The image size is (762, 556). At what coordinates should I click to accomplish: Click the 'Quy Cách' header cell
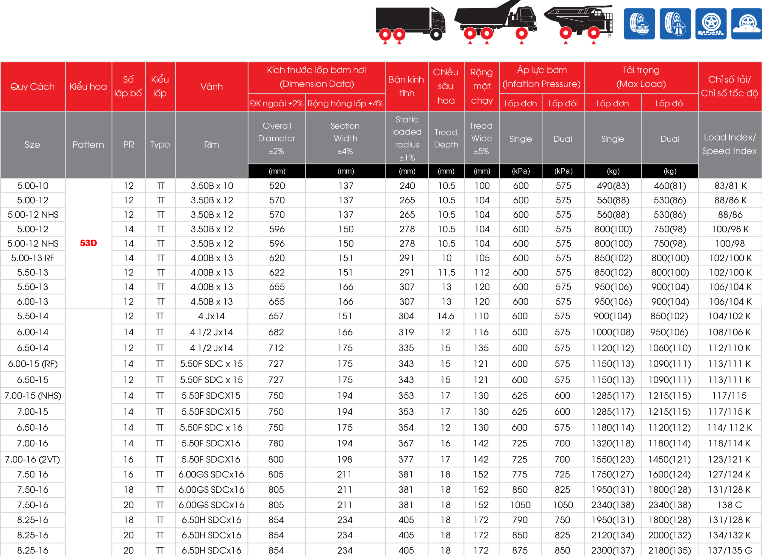point(33,87)
